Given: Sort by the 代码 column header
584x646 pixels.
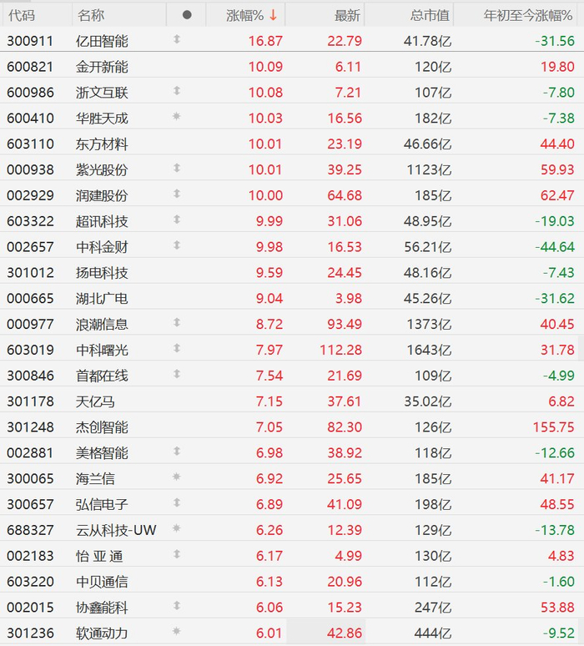Looking at the screenshot, I should click(x=22, y=15).
